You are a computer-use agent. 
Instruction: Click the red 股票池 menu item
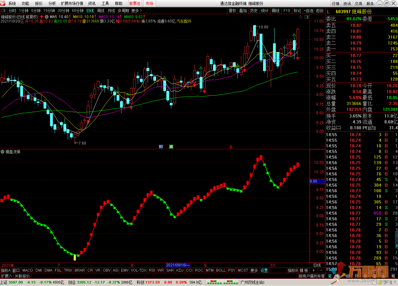click(135, 3)
